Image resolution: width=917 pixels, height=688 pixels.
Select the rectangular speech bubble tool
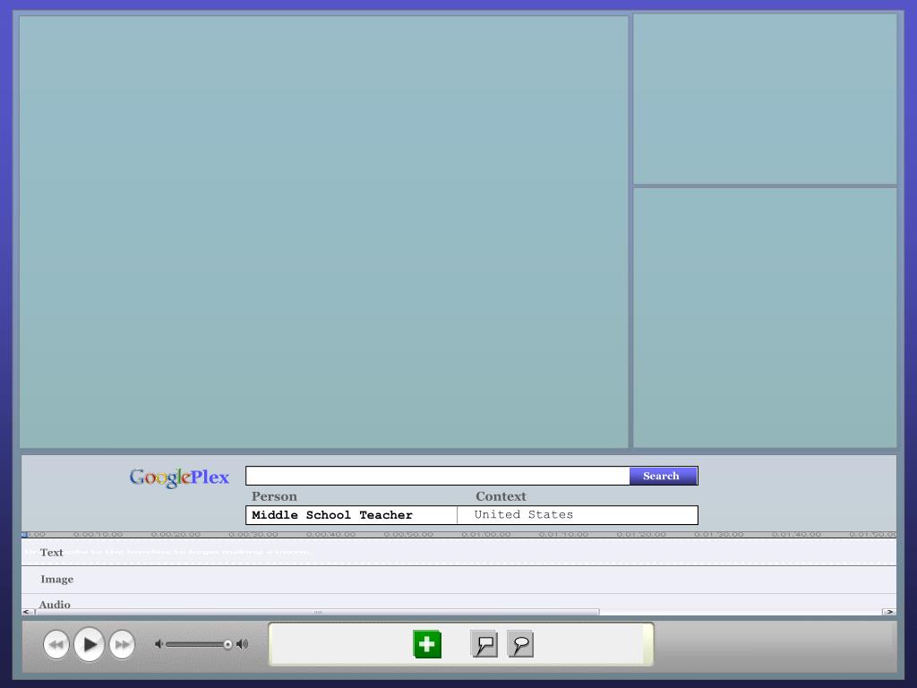tap(484, 644)
